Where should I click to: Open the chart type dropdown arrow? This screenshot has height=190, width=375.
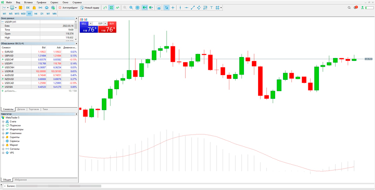click(x=8, y=8)
